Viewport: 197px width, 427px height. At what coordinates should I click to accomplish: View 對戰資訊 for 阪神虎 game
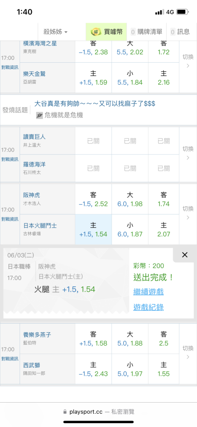10,219
